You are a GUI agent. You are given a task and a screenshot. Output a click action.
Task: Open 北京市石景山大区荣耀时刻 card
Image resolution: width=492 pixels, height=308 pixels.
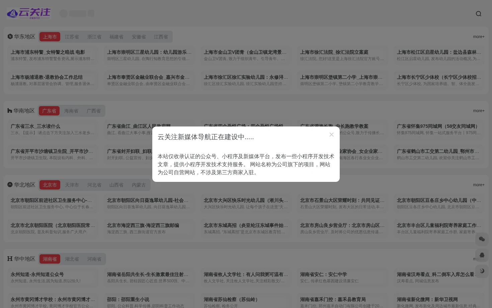point(342,204)
